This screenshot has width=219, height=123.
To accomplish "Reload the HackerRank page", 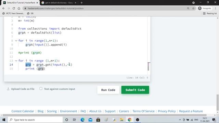I will [x=14, y=8].
